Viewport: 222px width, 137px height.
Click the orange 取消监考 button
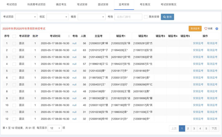195,29
